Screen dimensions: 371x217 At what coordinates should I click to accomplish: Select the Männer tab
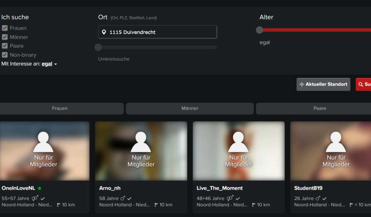click(x=190, y=108)
